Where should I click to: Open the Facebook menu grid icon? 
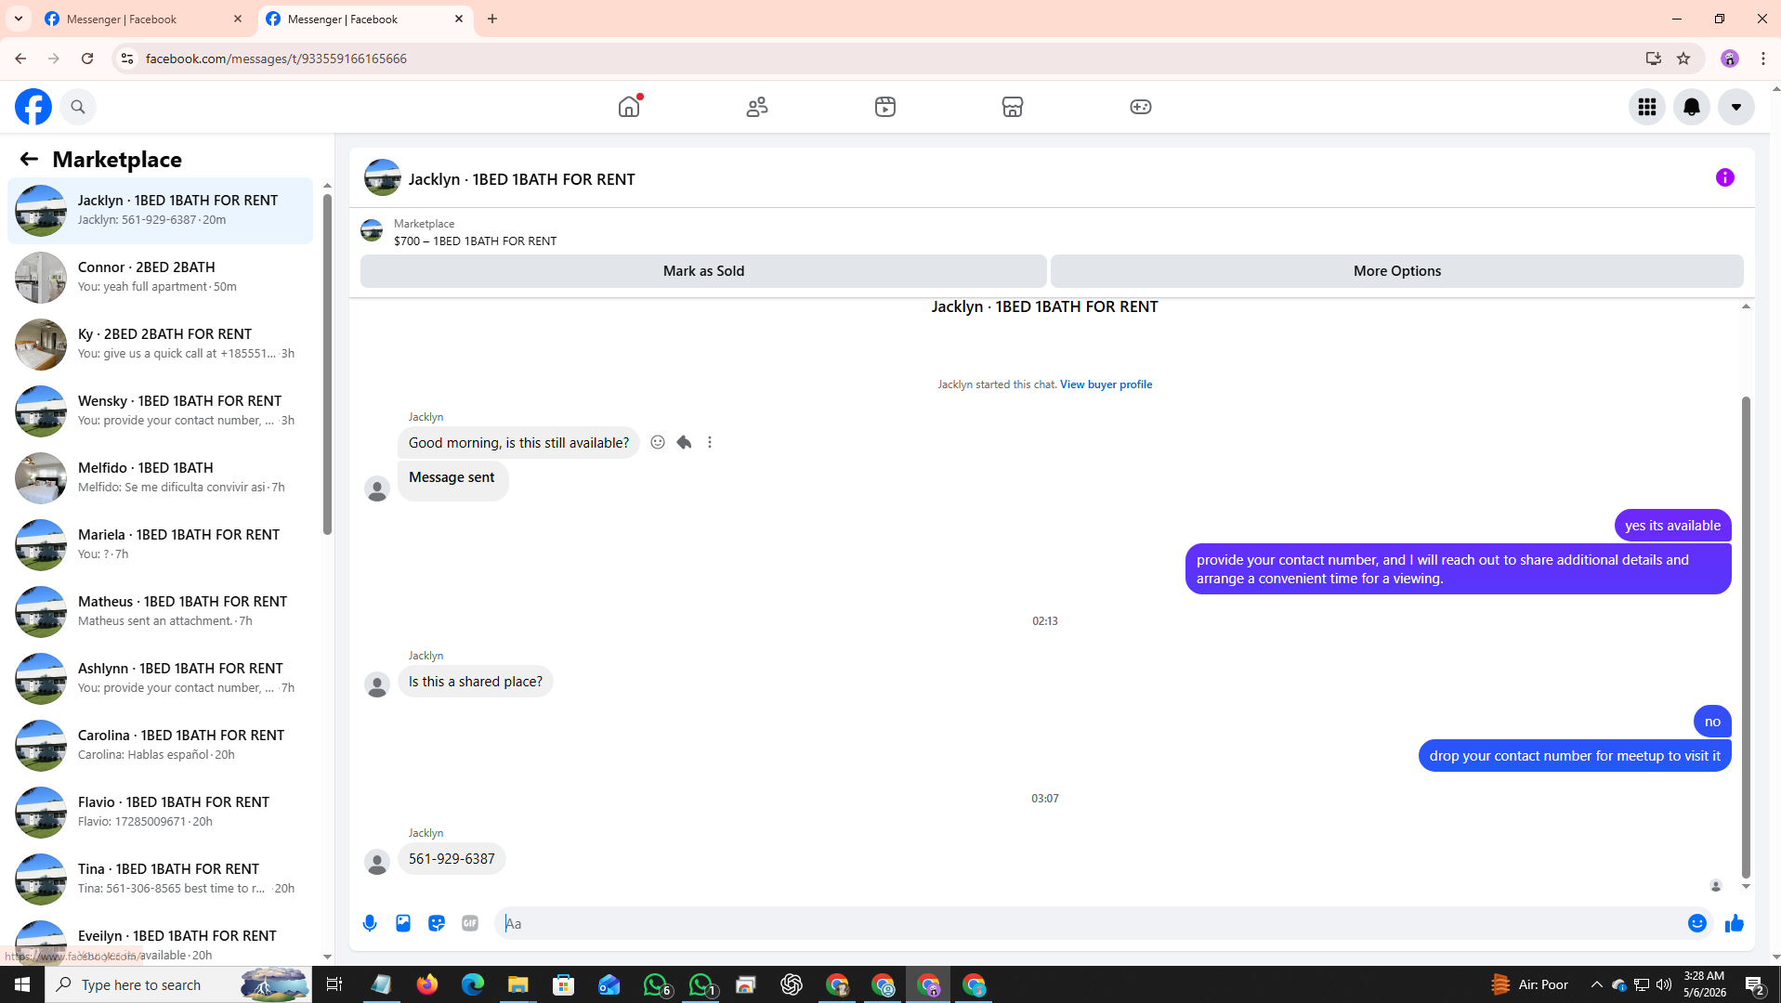coord(1647,107)
